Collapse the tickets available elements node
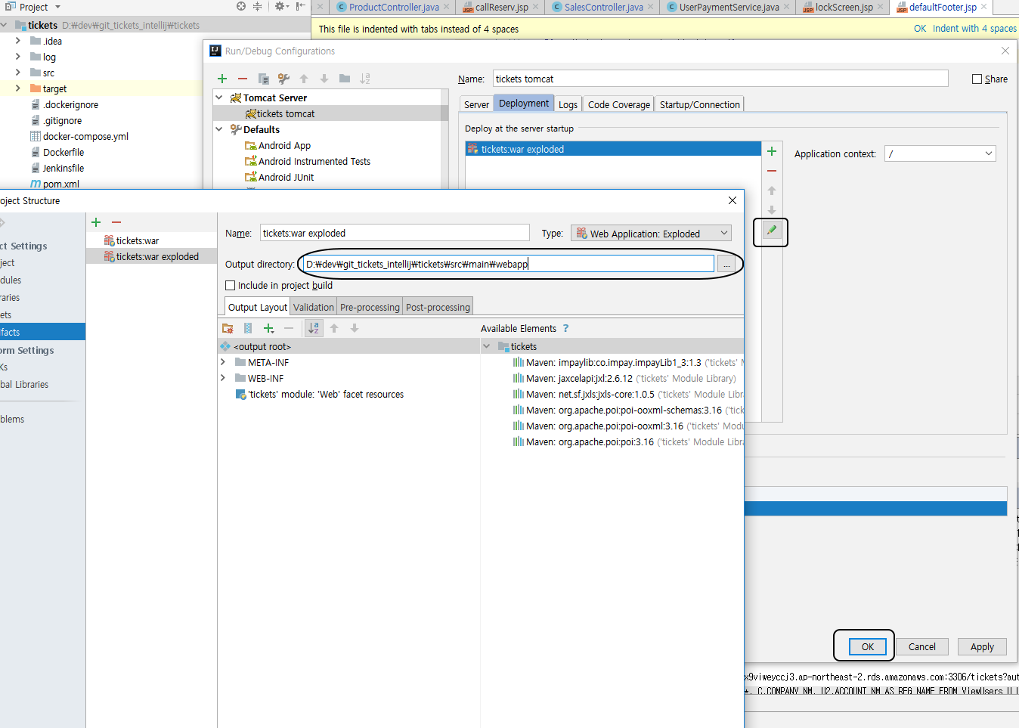Viewport: 1019px width, 728px height. pyautogui.click(x=486, y=346)
